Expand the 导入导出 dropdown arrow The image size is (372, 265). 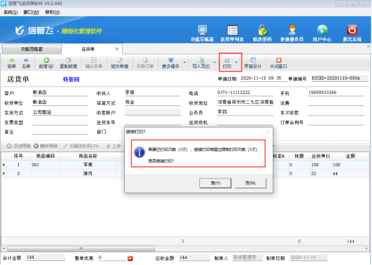[214, 62]
